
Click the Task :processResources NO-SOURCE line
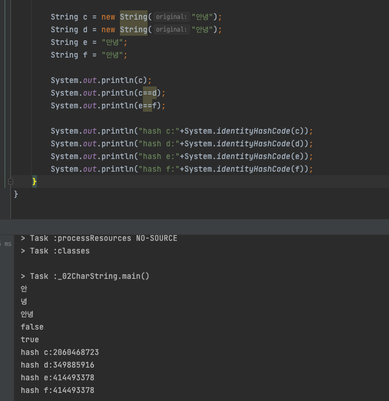click(99, 238)
